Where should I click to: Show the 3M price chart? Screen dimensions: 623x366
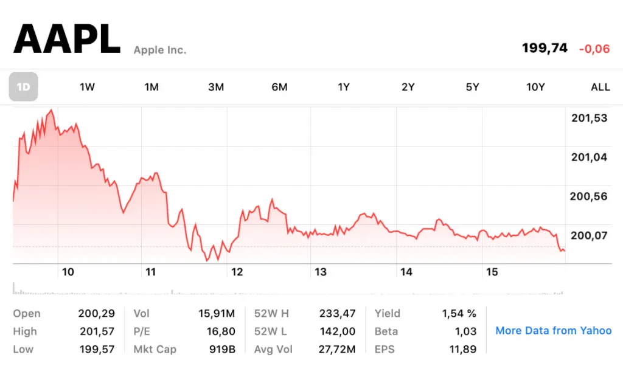tap(216, 87)
